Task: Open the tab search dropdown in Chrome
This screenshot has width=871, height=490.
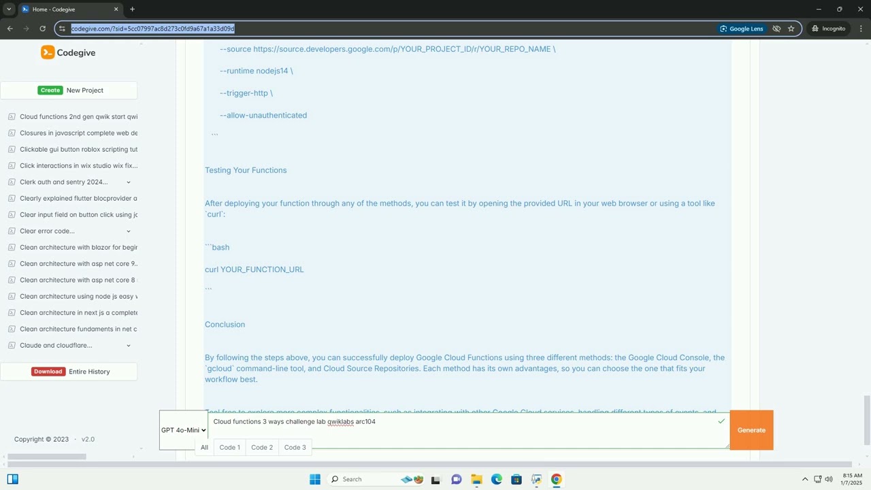Action: pyautogui.click(x=9, y=10)
